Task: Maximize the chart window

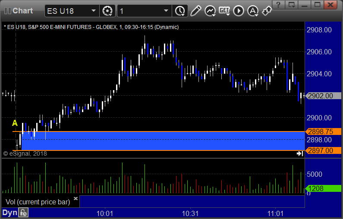Action: coord(317,5)
